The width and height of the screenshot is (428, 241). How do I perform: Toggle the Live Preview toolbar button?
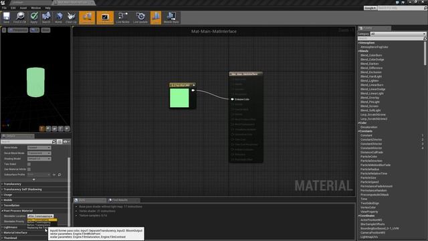click(105, 17)
